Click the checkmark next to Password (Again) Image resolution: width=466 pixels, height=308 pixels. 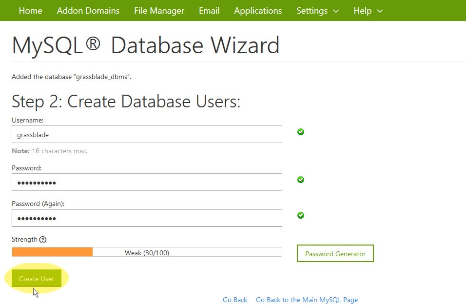(300, 215)
